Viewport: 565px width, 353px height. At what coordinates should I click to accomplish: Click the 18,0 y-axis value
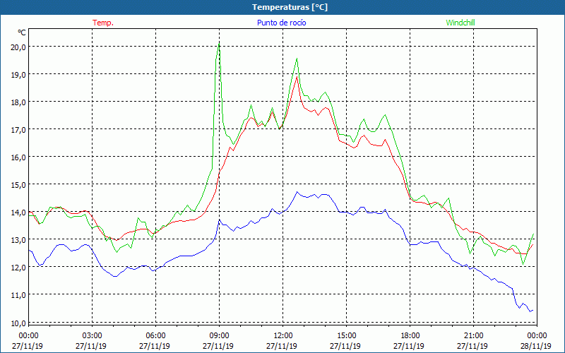(x=18, y=102)
